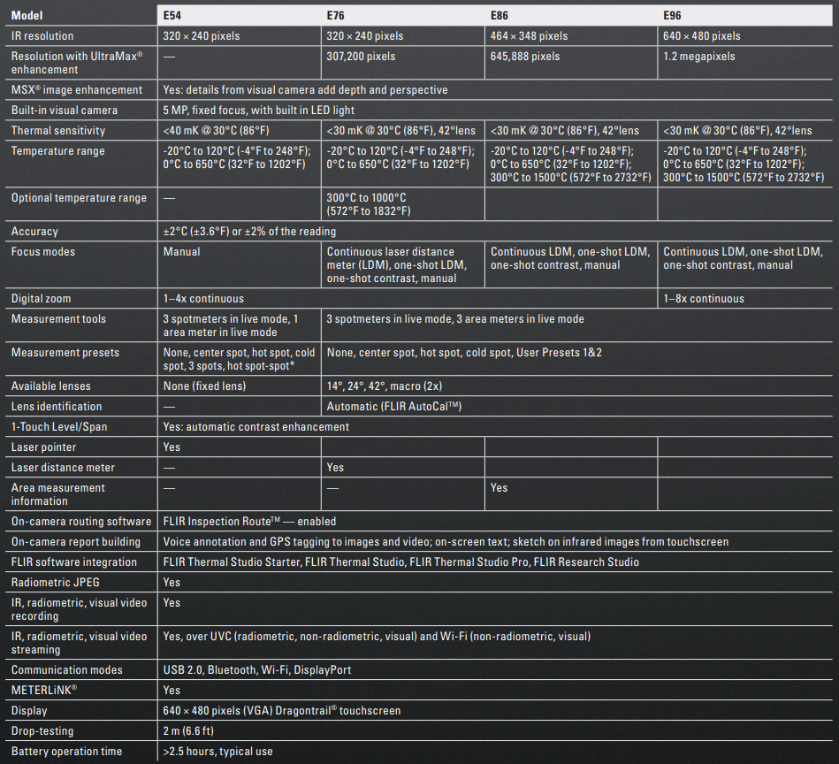Click the 'Focus modes' row label
This screenshot has width=839, height=764.
[42, 251]
